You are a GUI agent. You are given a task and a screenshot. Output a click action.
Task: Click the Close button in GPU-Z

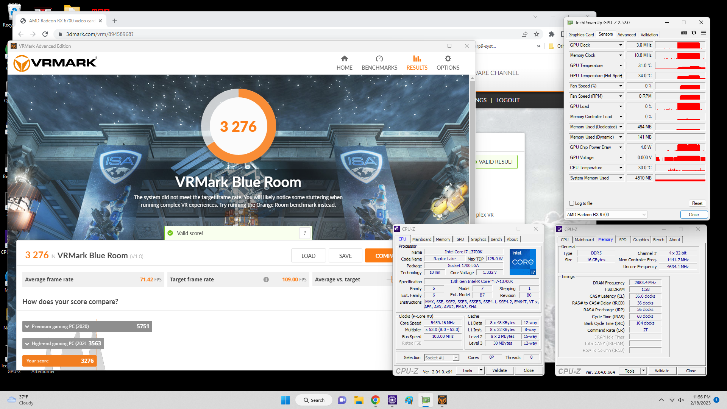(x=694, y=215)
